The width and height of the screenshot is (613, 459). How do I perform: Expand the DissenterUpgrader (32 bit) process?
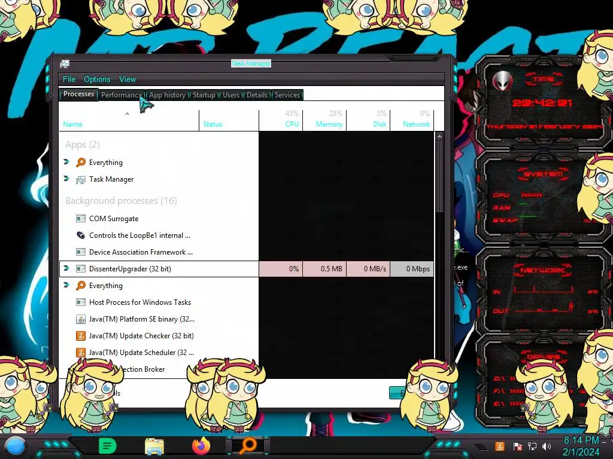click(66, 268)
